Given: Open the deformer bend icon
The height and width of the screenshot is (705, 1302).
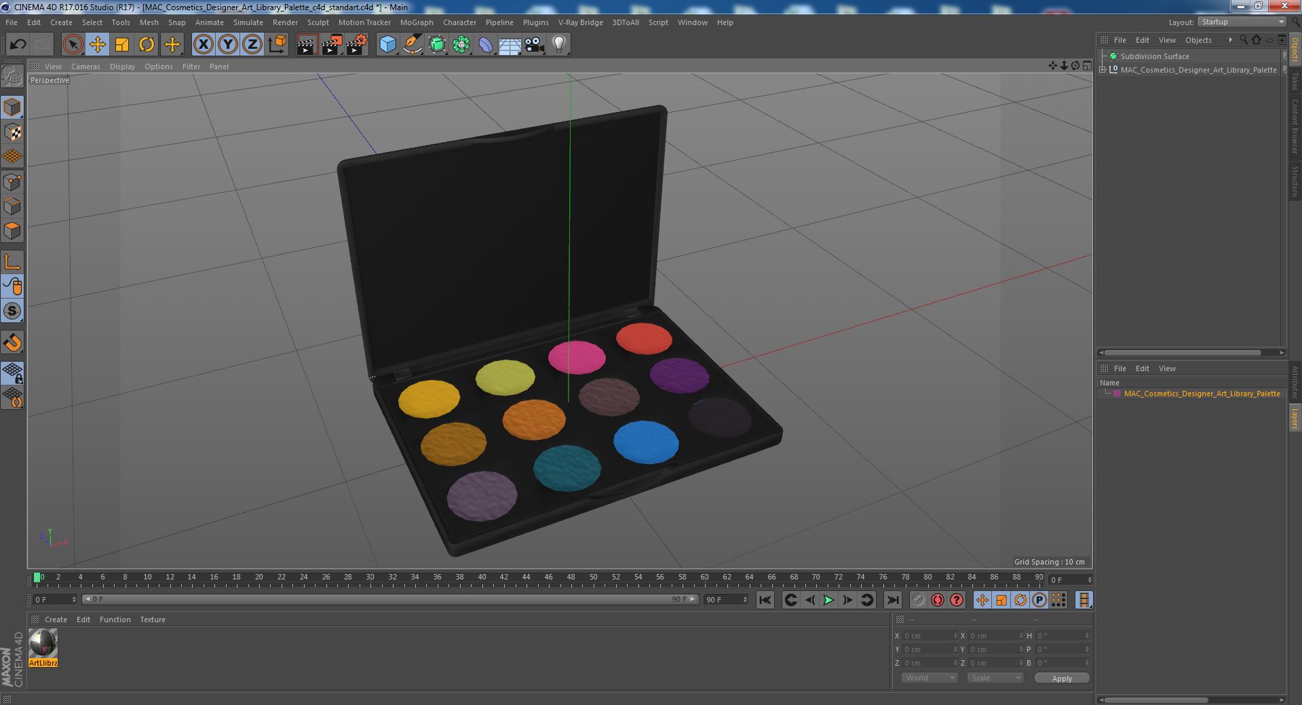Looking at the screenshot, I should [x=486, y=45].
